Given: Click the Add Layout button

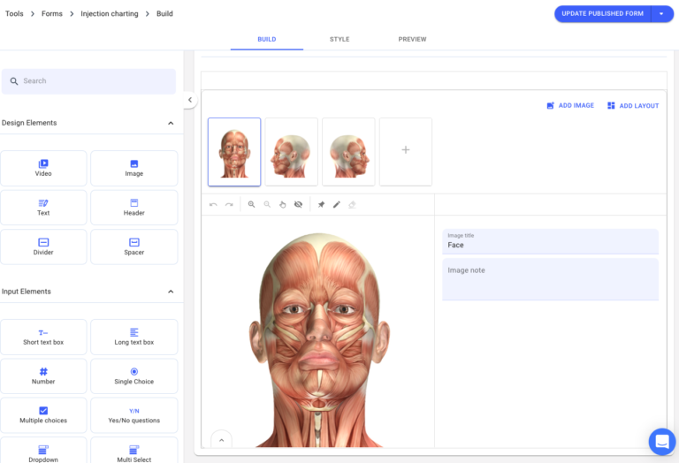Looking at the screenshot, I should click(x=633, y=105).
